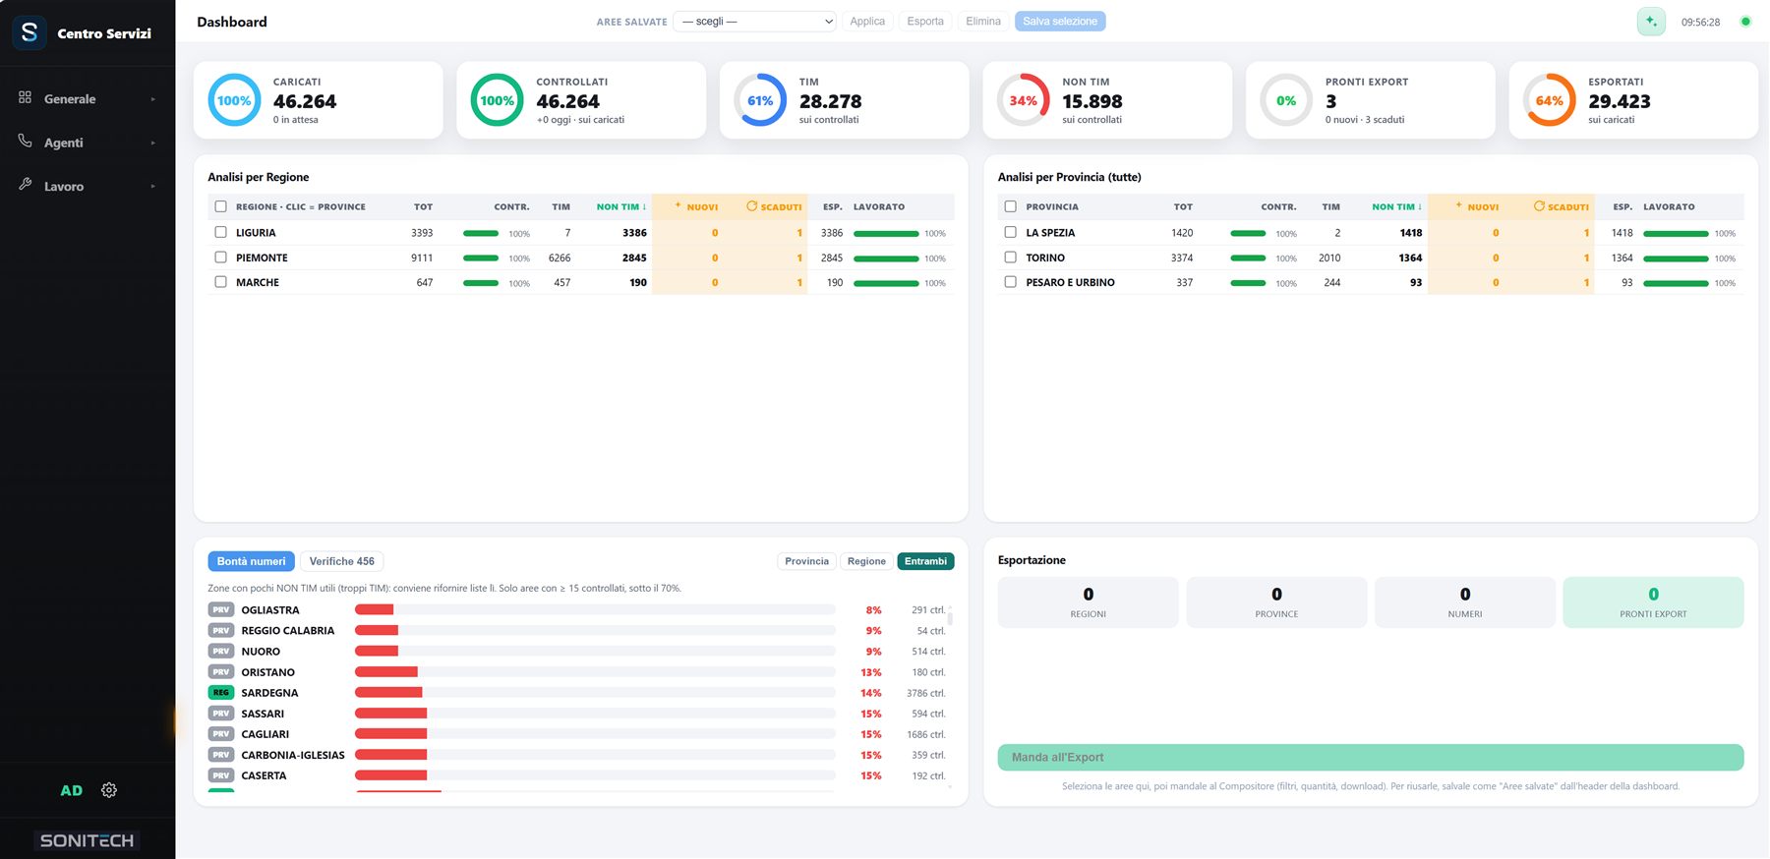This screenshot has height=859, width=1770.
Task: Click the green online status dot
Action: 1745,22
